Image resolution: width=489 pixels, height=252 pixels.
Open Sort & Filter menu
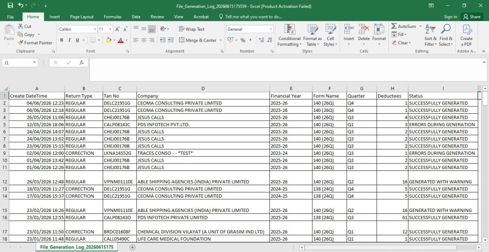tap(430, 36)
